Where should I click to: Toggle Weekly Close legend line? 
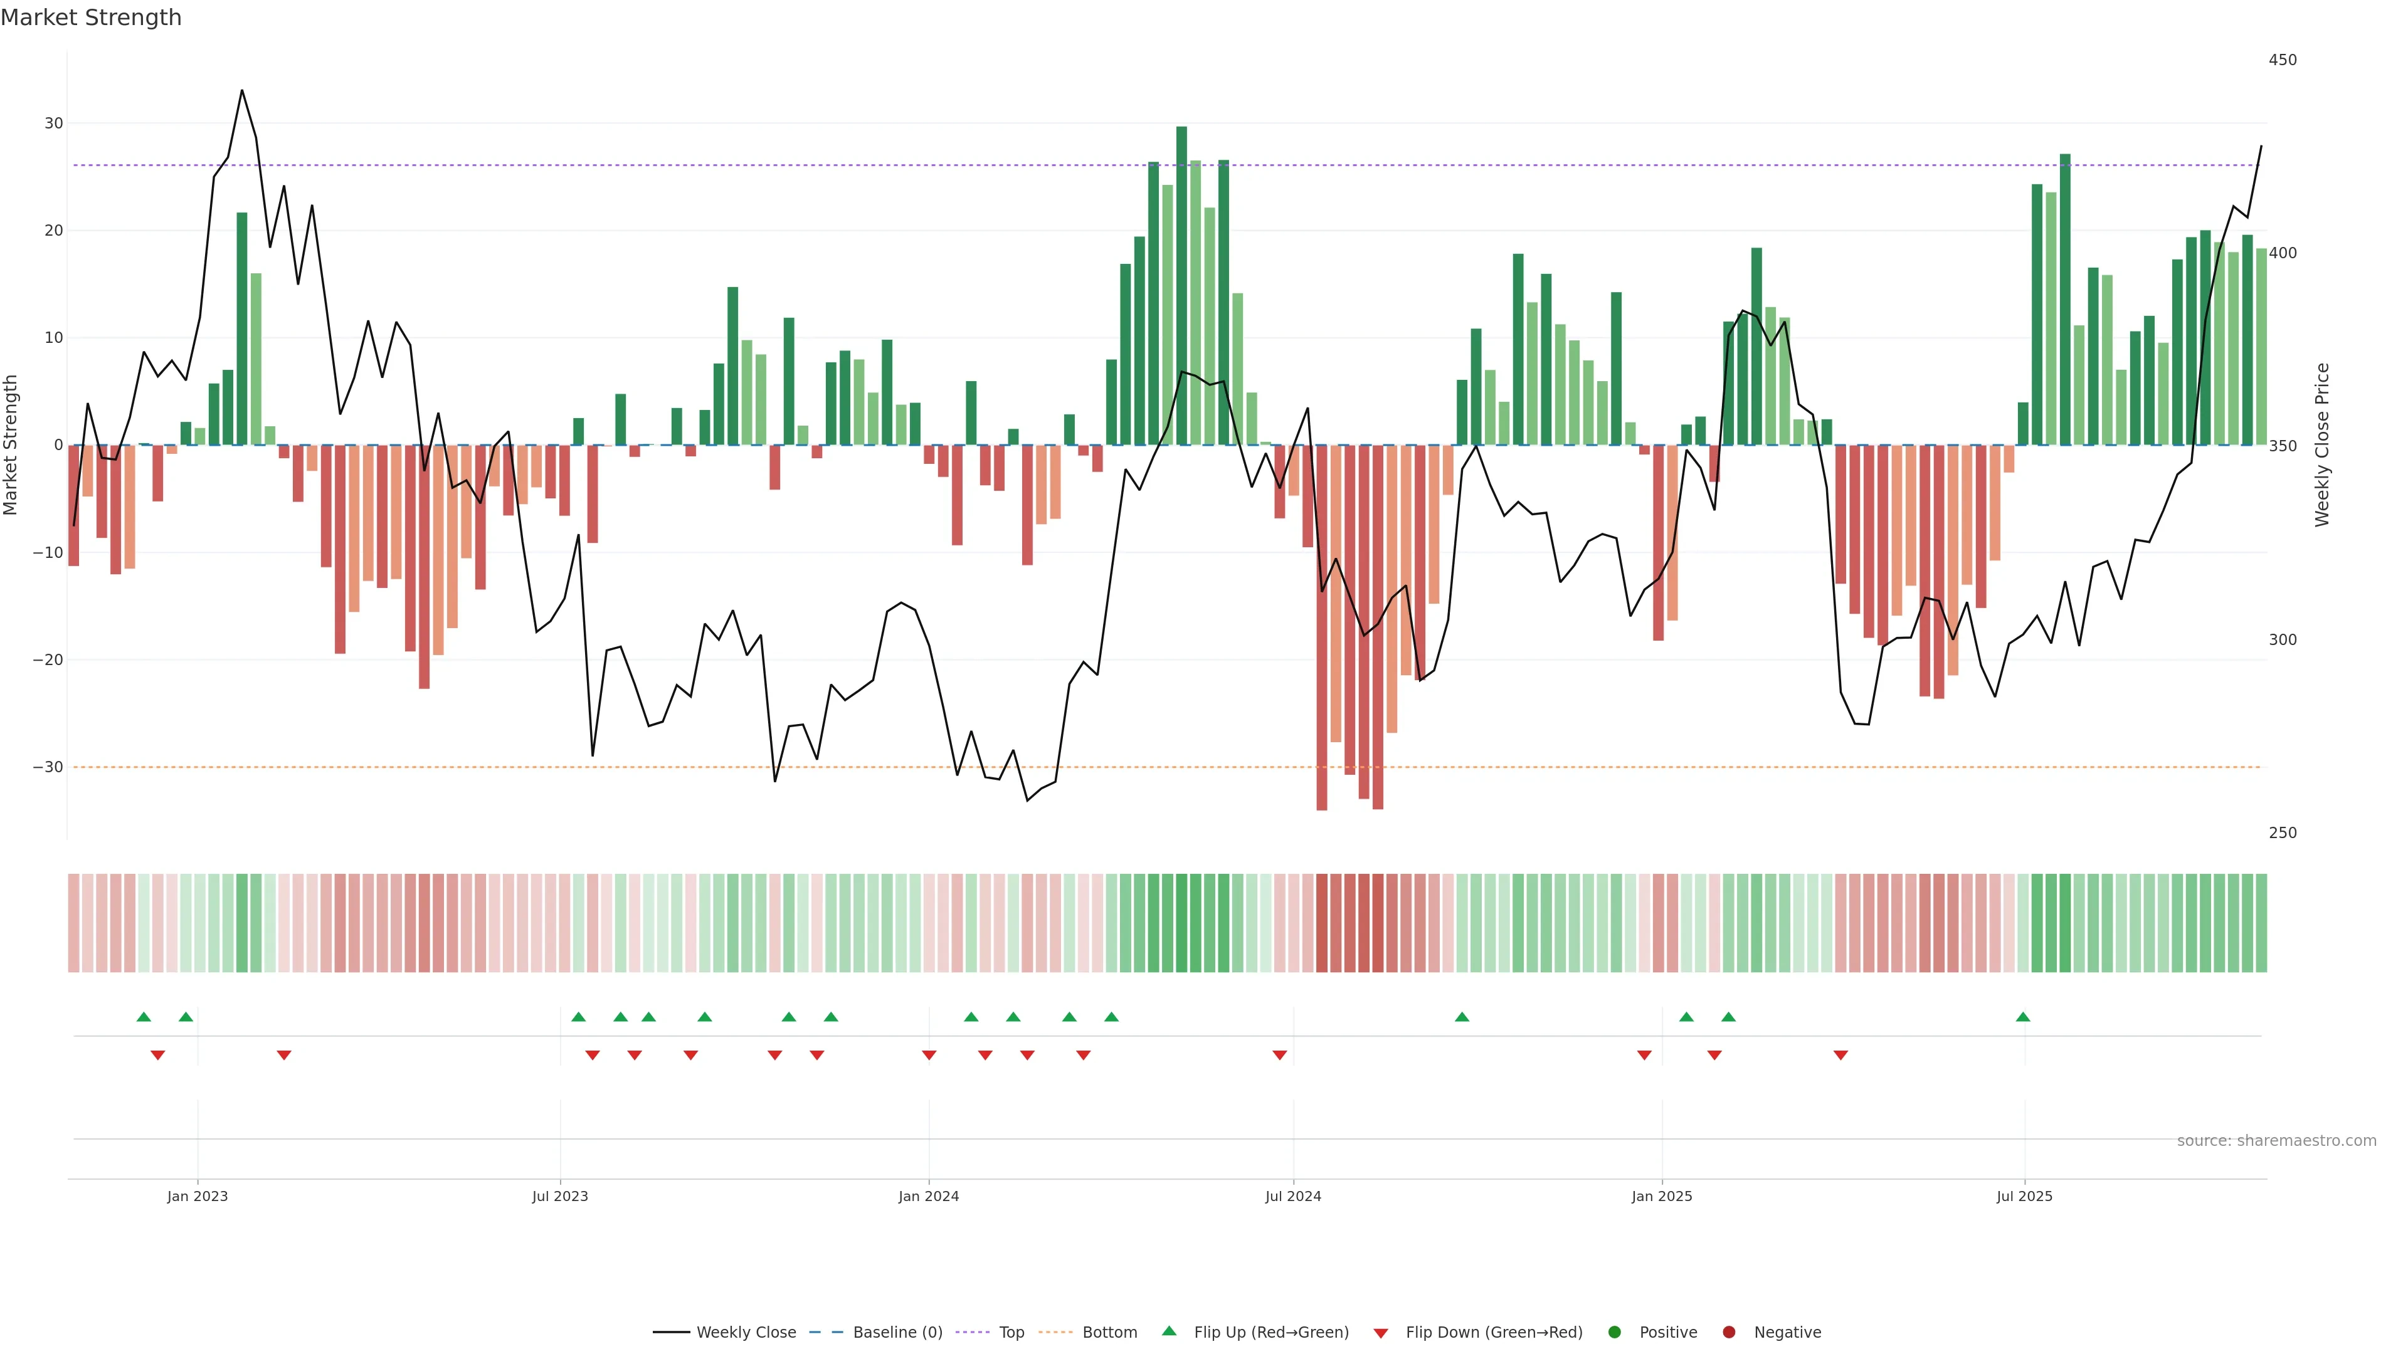click(x=671, y=1333)
